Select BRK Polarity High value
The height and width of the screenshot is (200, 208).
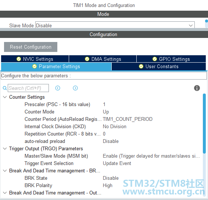click(x=108, y=185)
